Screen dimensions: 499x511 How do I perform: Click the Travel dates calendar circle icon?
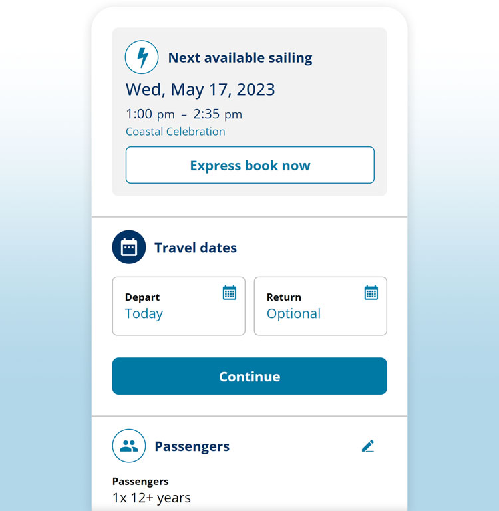click(x=129, y=248)
